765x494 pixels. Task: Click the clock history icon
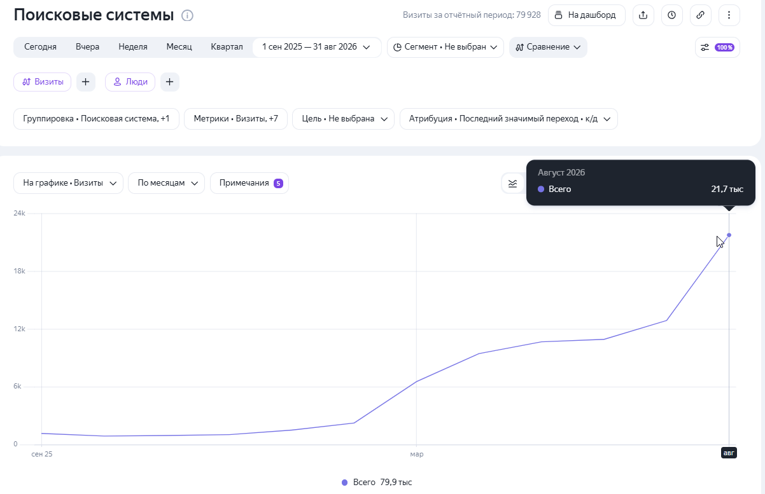coord(672,15)
